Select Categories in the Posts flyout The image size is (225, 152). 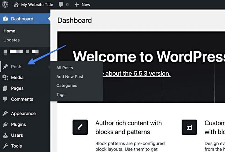(67, 85)
